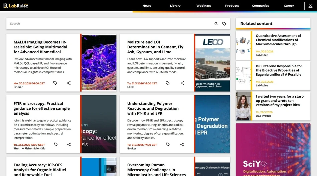Share the MALDI Imaging webinar
Image resolution: width=317 pixels, height=176 pixels.
pyautogui.click(x=69, y=83)
